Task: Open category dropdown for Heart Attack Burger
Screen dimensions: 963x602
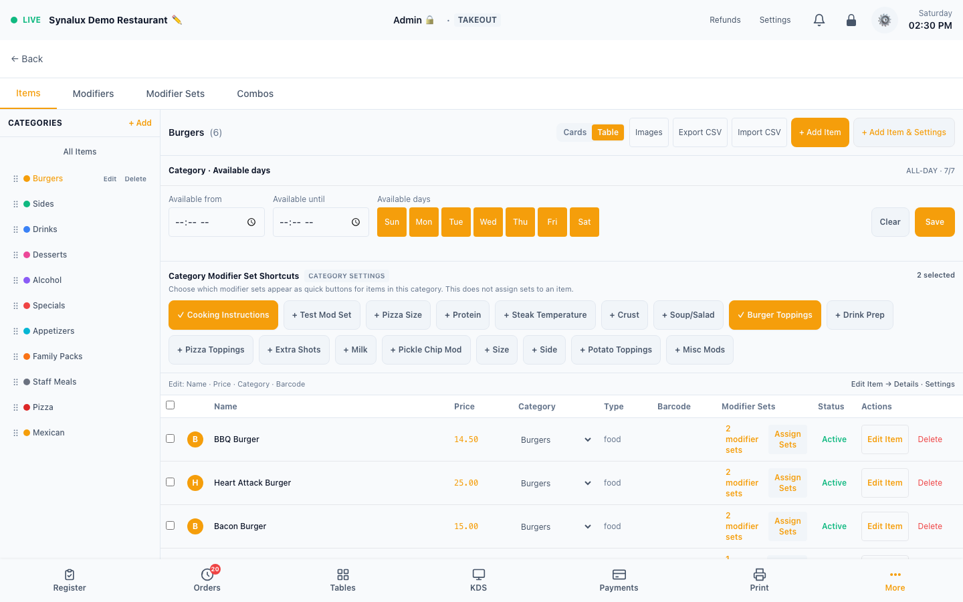Action: point(556,483)
